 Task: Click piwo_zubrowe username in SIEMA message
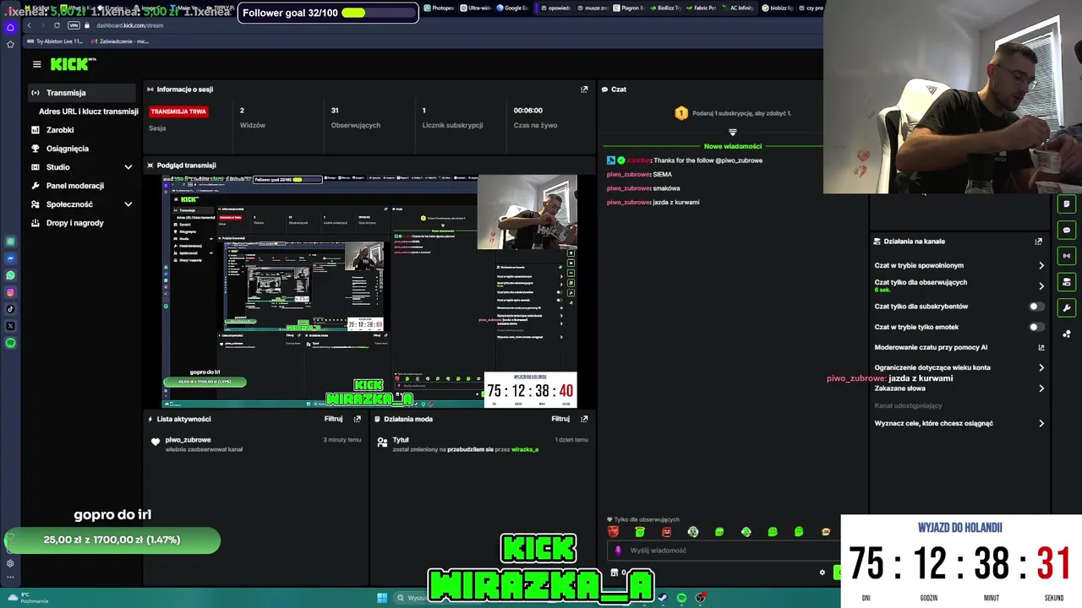628,174
